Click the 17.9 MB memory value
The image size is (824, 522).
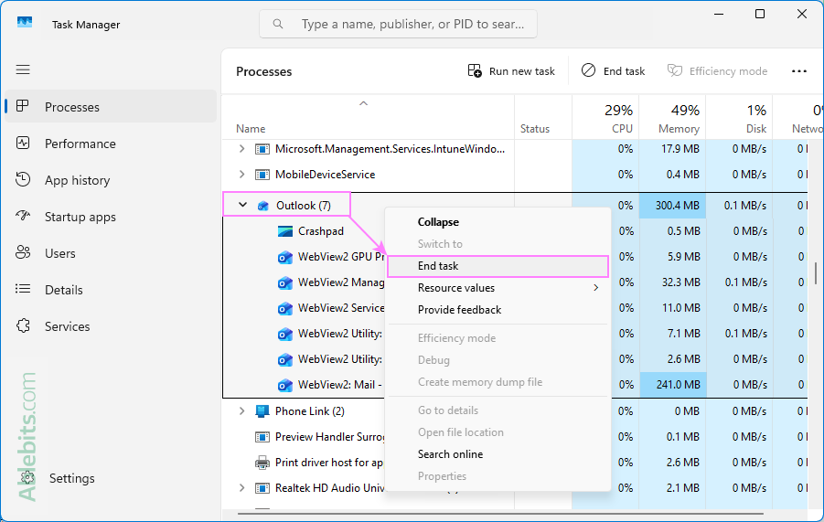(680, 149)
